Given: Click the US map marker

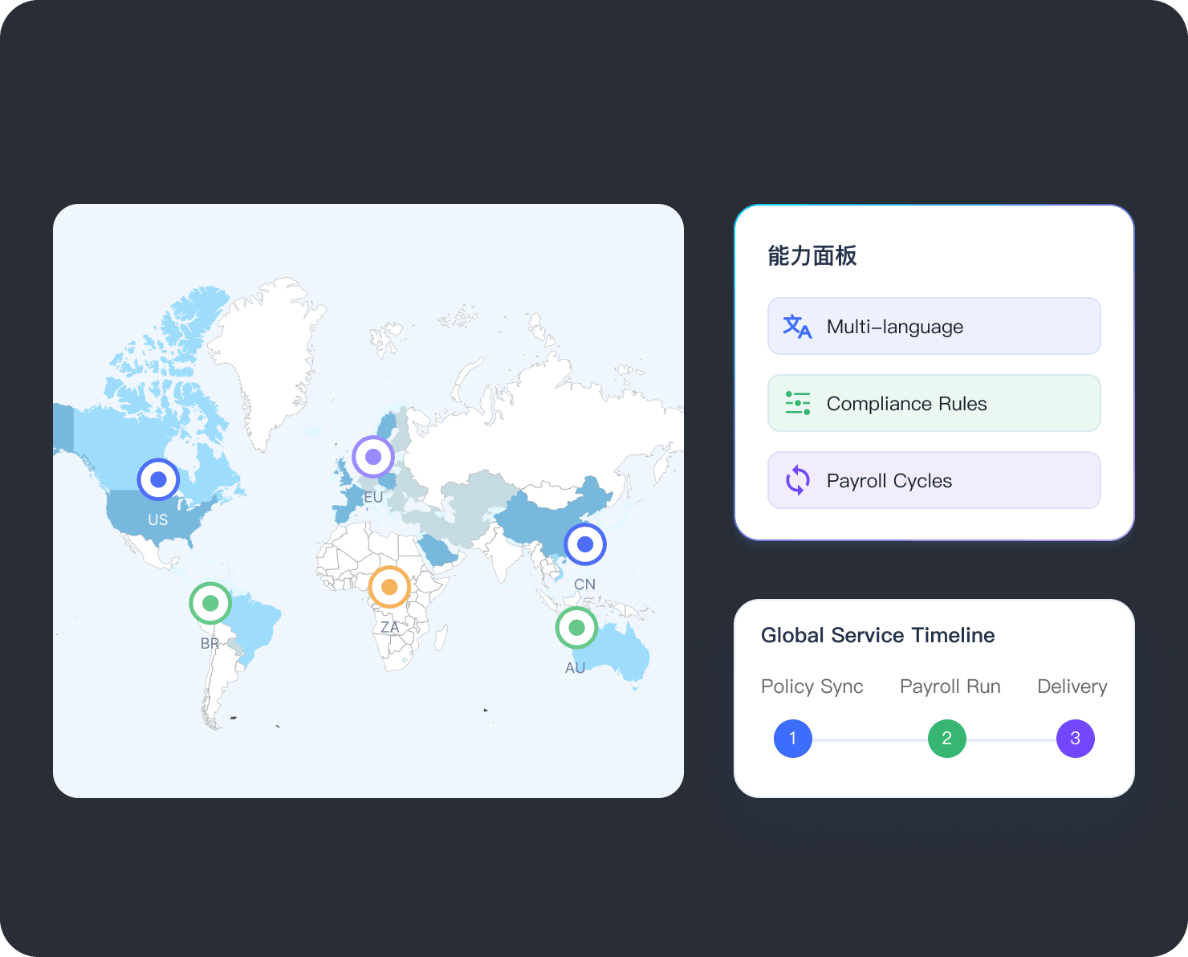Looking at the screenshot, I should point(158,479).
